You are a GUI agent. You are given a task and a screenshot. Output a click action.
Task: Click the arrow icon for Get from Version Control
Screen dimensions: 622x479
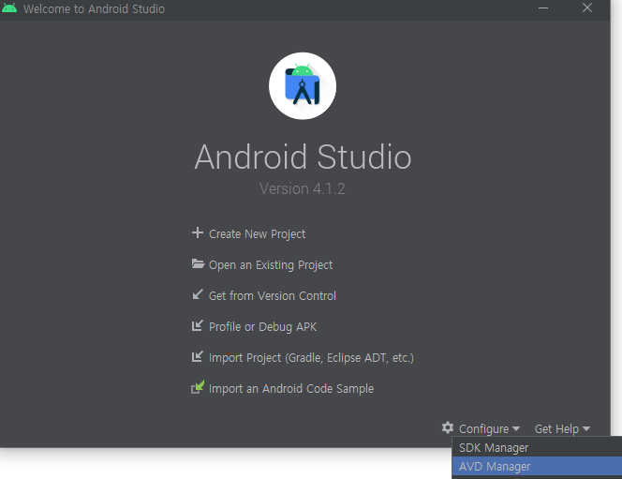pyautogui.click(x=197, y=295)
